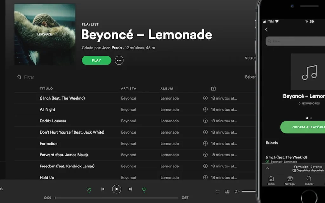Tap Dispositivos disponíveis on the phone
Image resolution: width=325 pixels, height=203 pixels.
(x=308, y=170)
